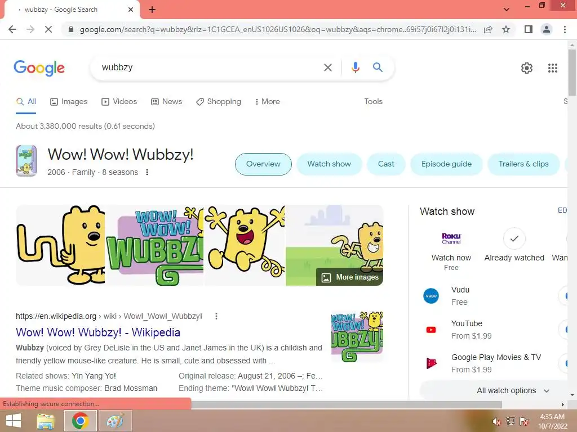Screen dimensions: 577x432
Task: Go to Google homepage logo
Action: click(x=39, y=68)
